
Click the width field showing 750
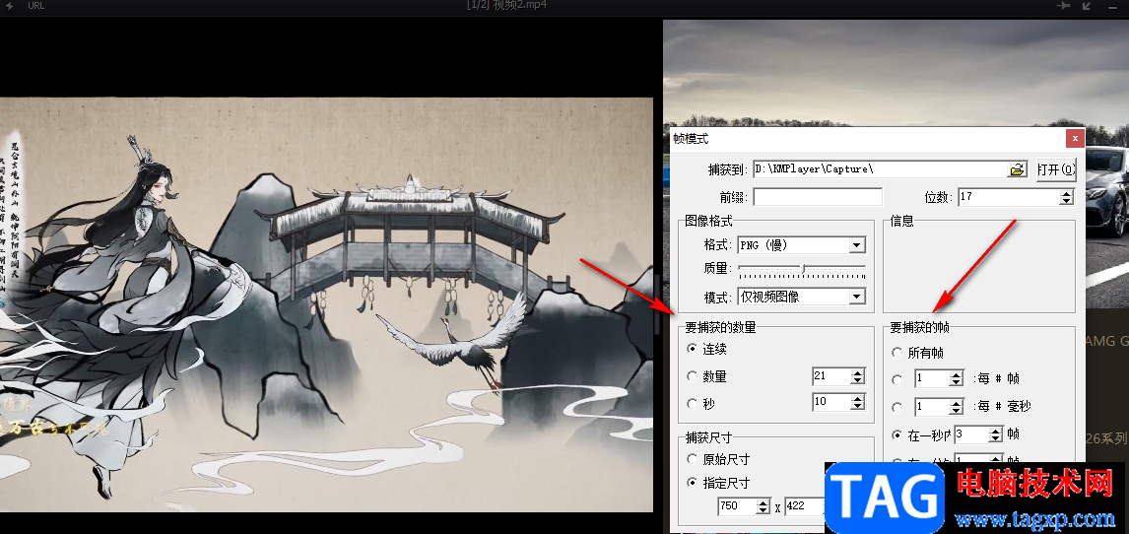coord(737,506)
